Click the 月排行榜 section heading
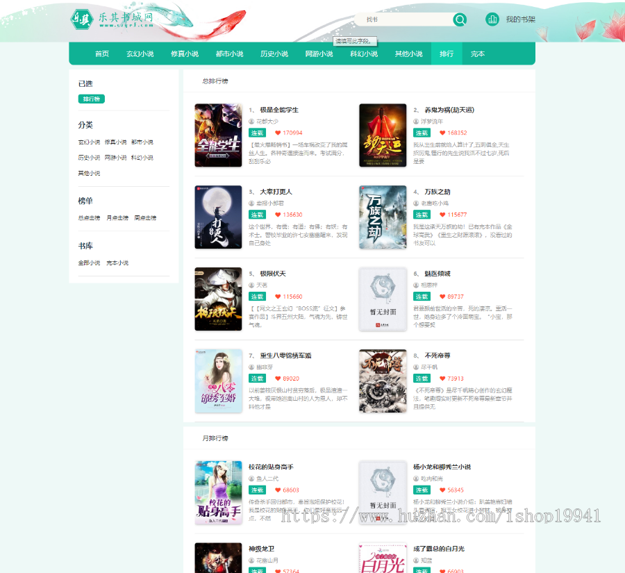 (215, 438)
